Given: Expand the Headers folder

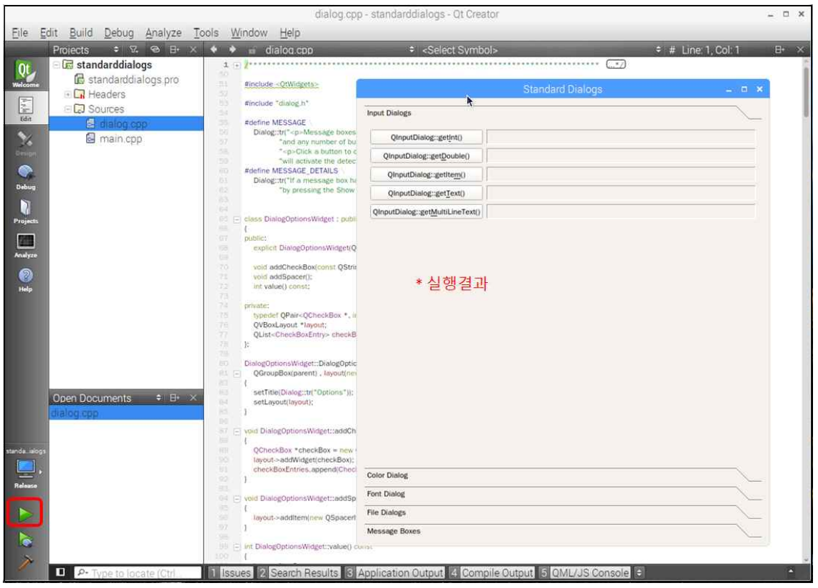Looking at the screenshot, I should (x=67, y=94).
